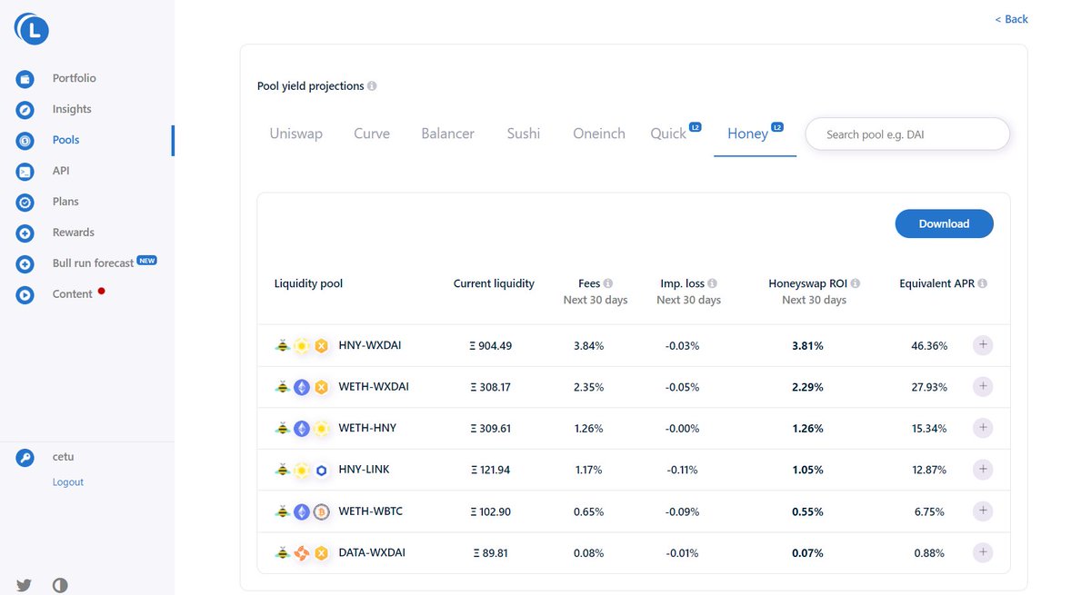This screenshot has height=595, width=1091.
Task: Click the key icon beside cetu
Action: [25, 458]
